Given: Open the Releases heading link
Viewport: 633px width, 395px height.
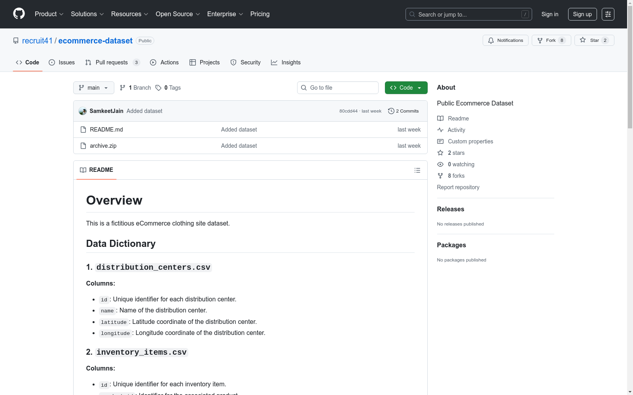Looking at the screenshot, I should pos(451,209).
